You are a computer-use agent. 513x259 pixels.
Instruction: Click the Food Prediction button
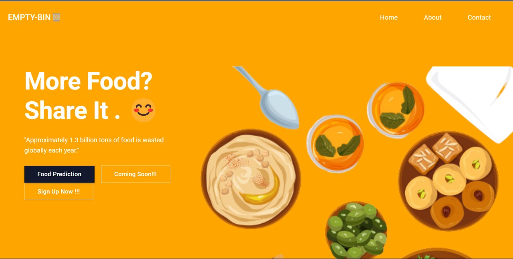point(59,174)
